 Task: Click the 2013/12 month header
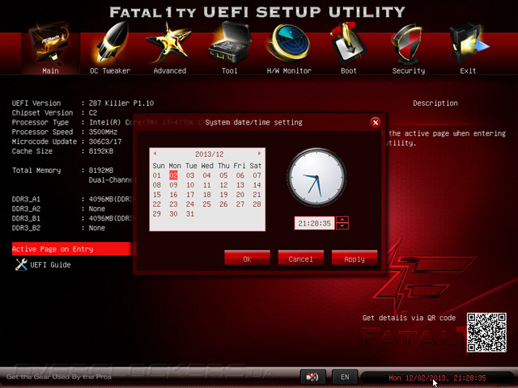coord(209,154)
